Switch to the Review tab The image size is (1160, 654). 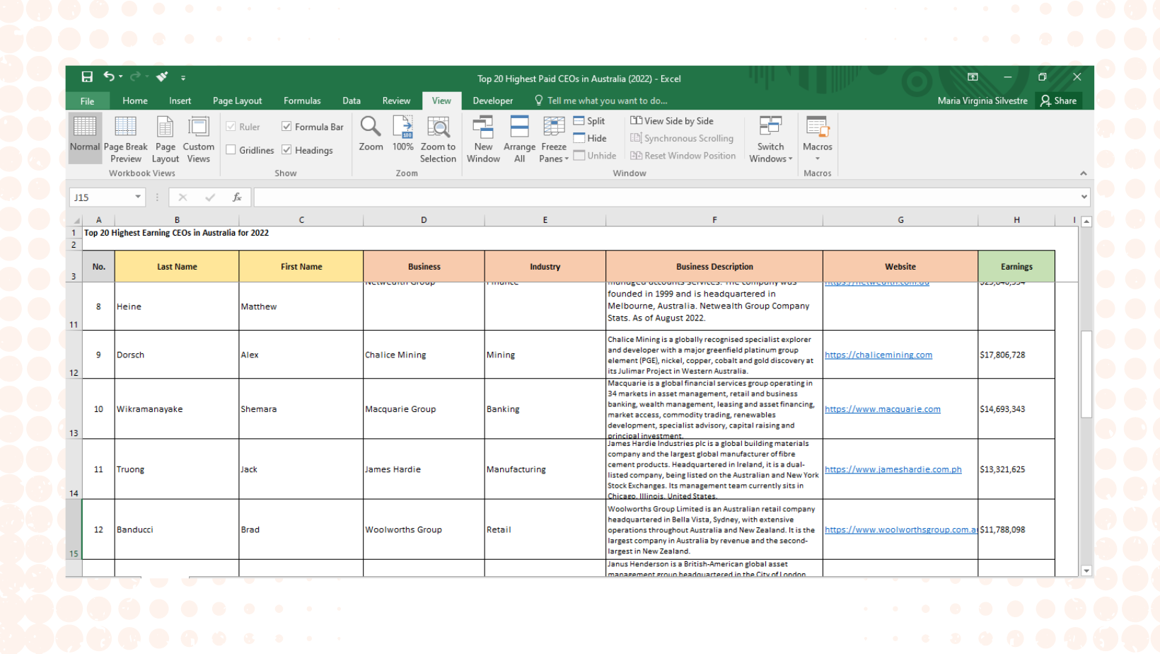pos(396,101)
